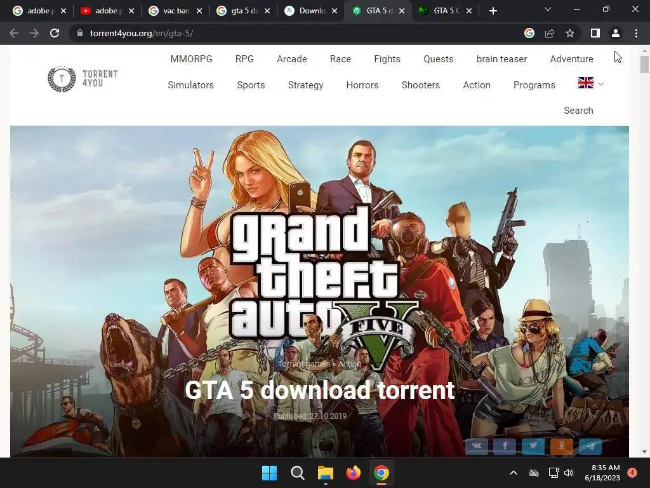Open the notification center badge
This screenshot has width=650, height=488.
[632, 472]
